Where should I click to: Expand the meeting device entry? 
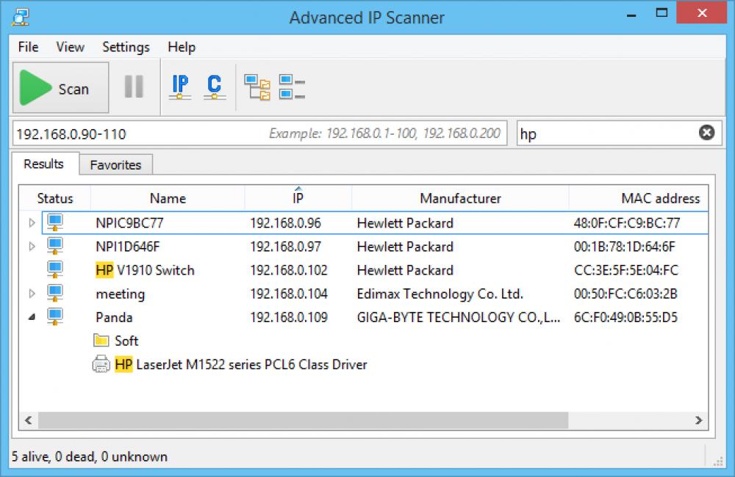click(x=31, y=294)
